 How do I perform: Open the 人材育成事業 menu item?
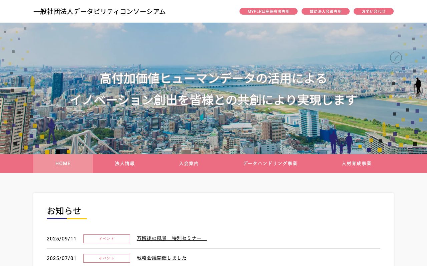tap(356, 163)
